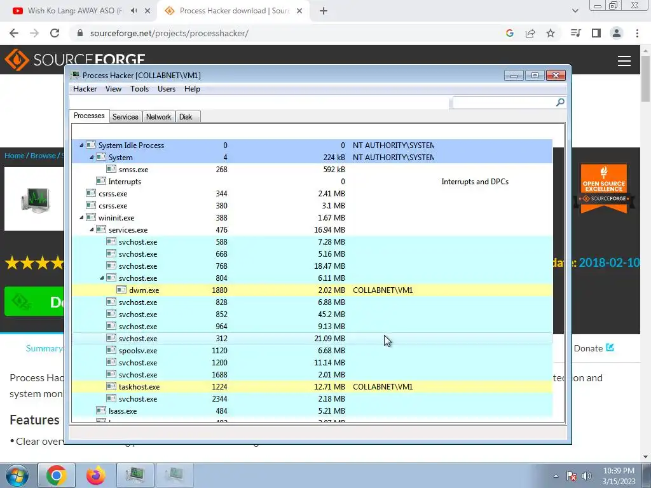Open the Users menu
Image resolution: width=651 pixels, height=488 pixels.
click(167, 89)
